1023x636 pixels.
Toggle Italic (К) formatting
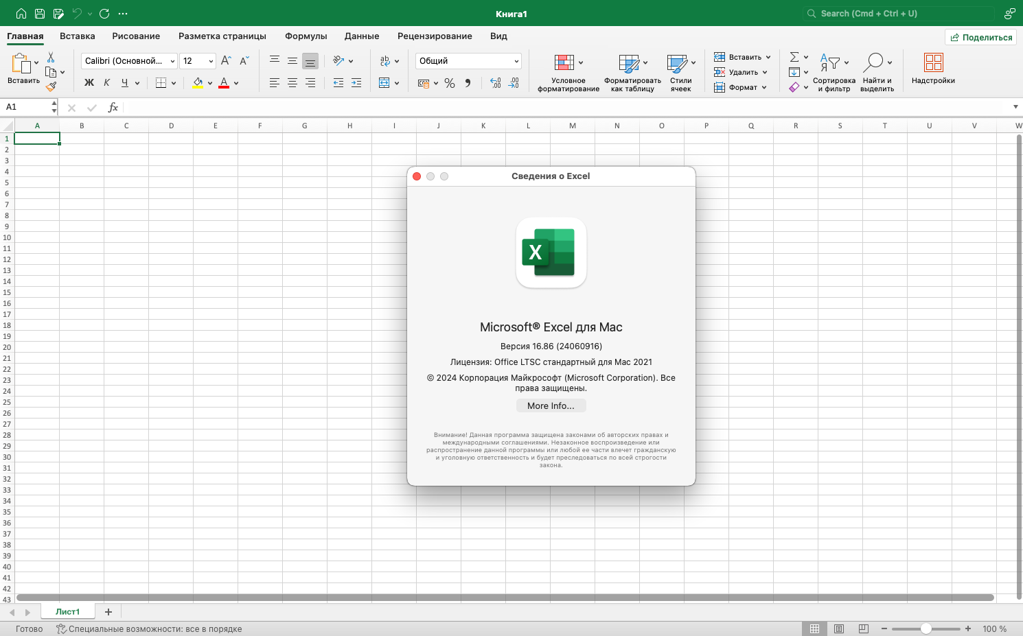pyautogui.click(x=107, y=83)
